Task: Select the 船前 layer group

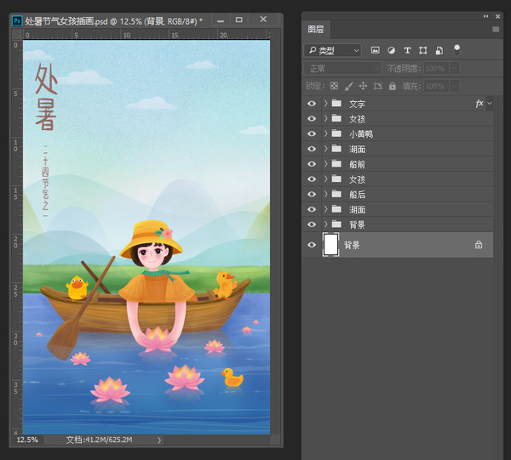Action: click(x=397, y=164)
